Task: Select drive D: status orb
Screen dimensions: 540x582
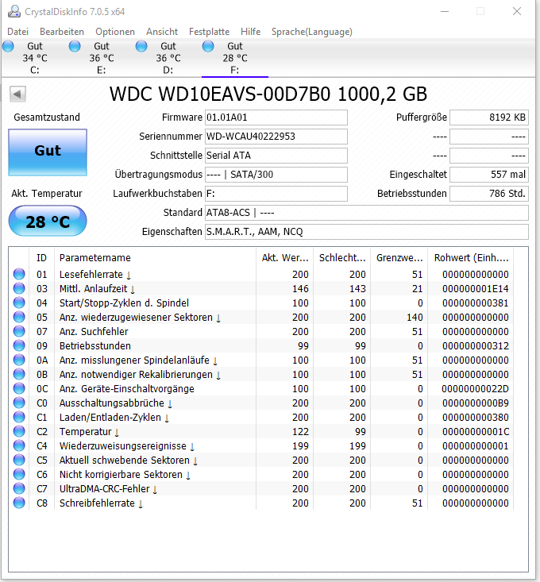Action: [142, 47]
